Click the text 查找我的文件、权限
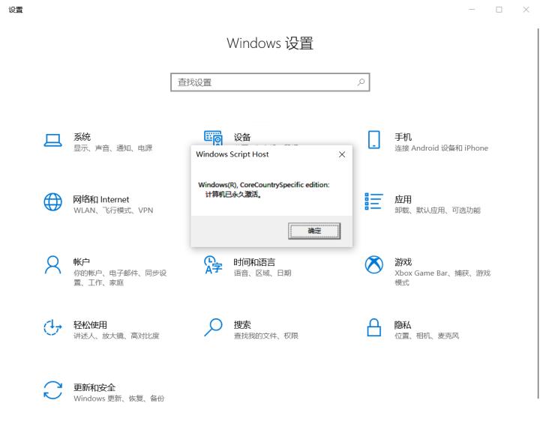This screenshot has height=421, width=540. click(265, 336)
